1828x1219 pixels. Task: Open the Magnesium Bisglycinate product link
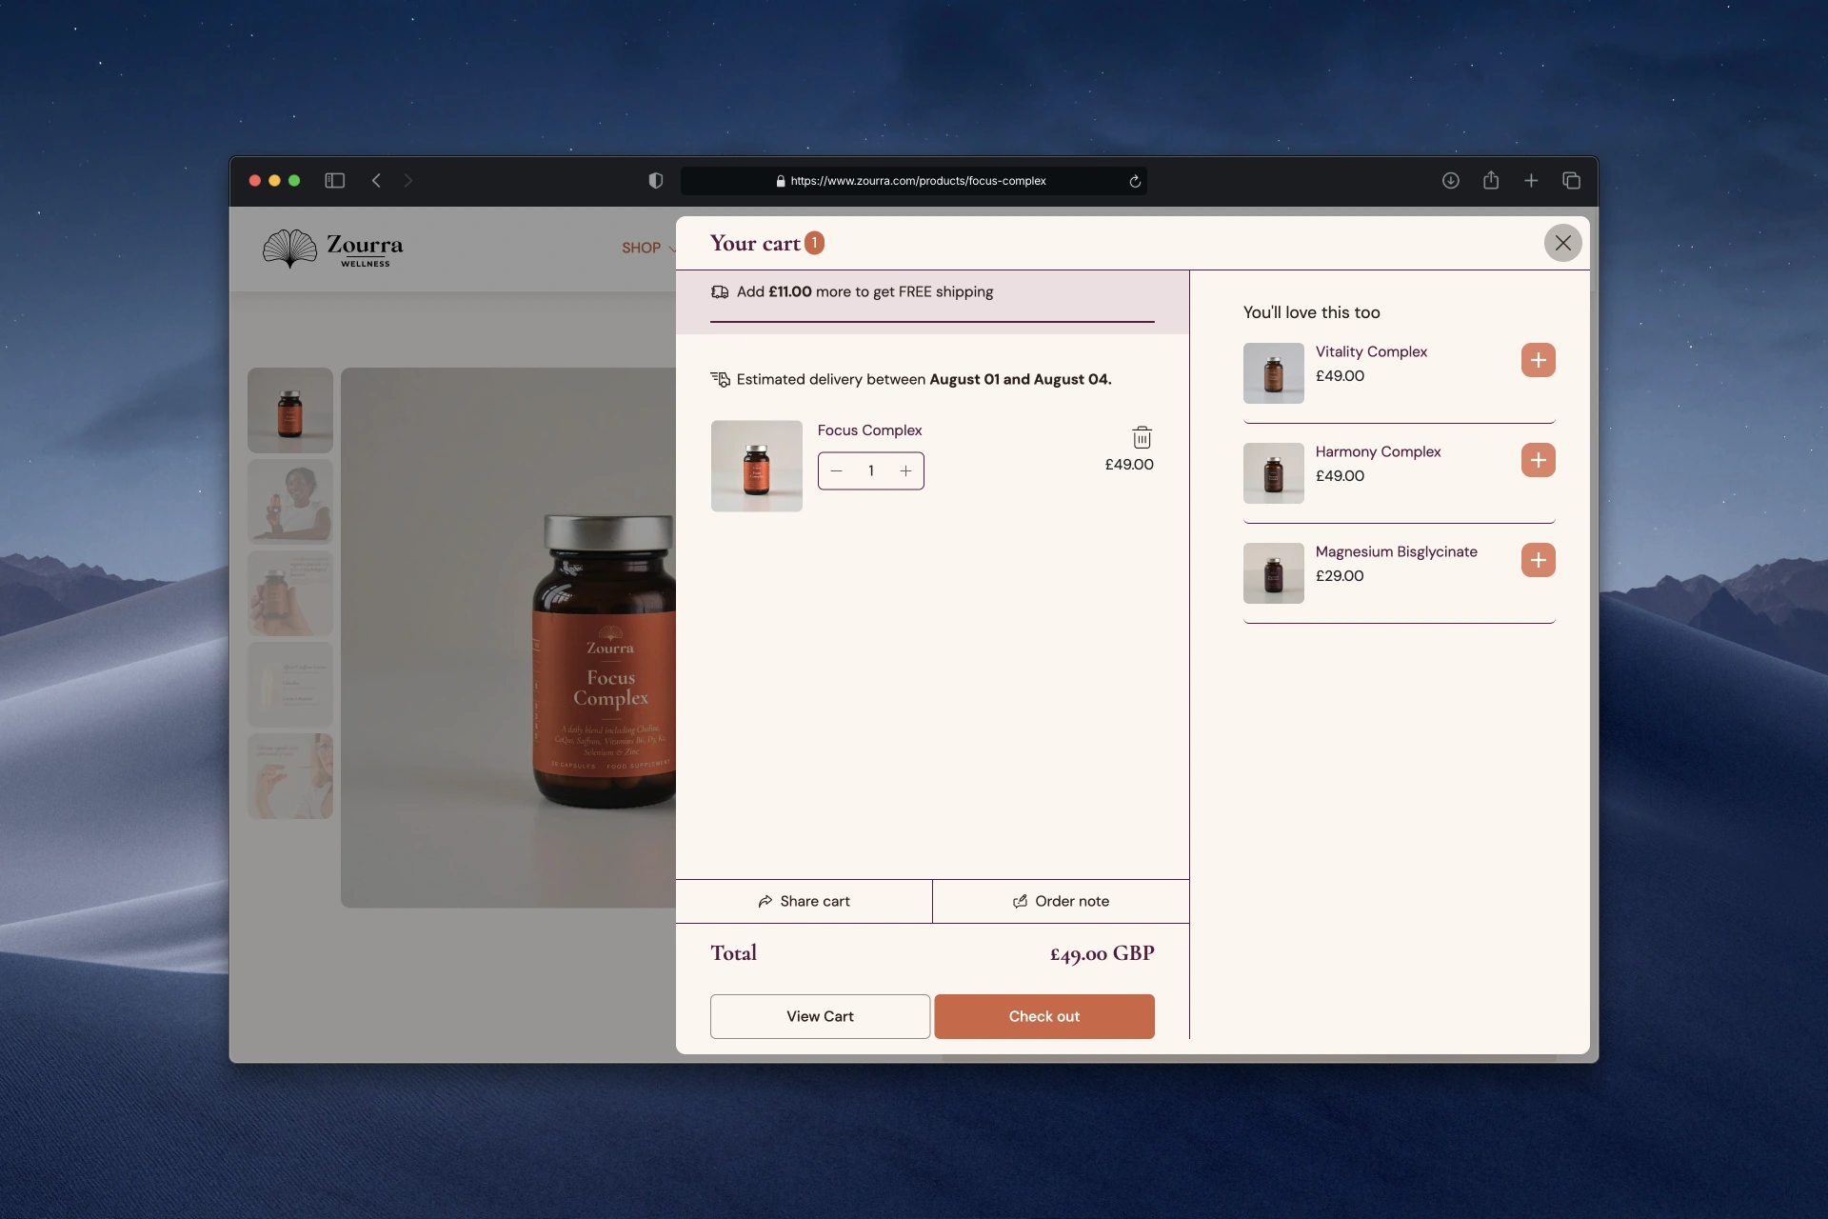(1396, 551)
